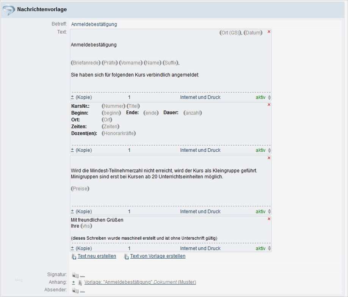Open 'Internet und Druck' setting of first block
348x297 pixels.
[200, 97]
